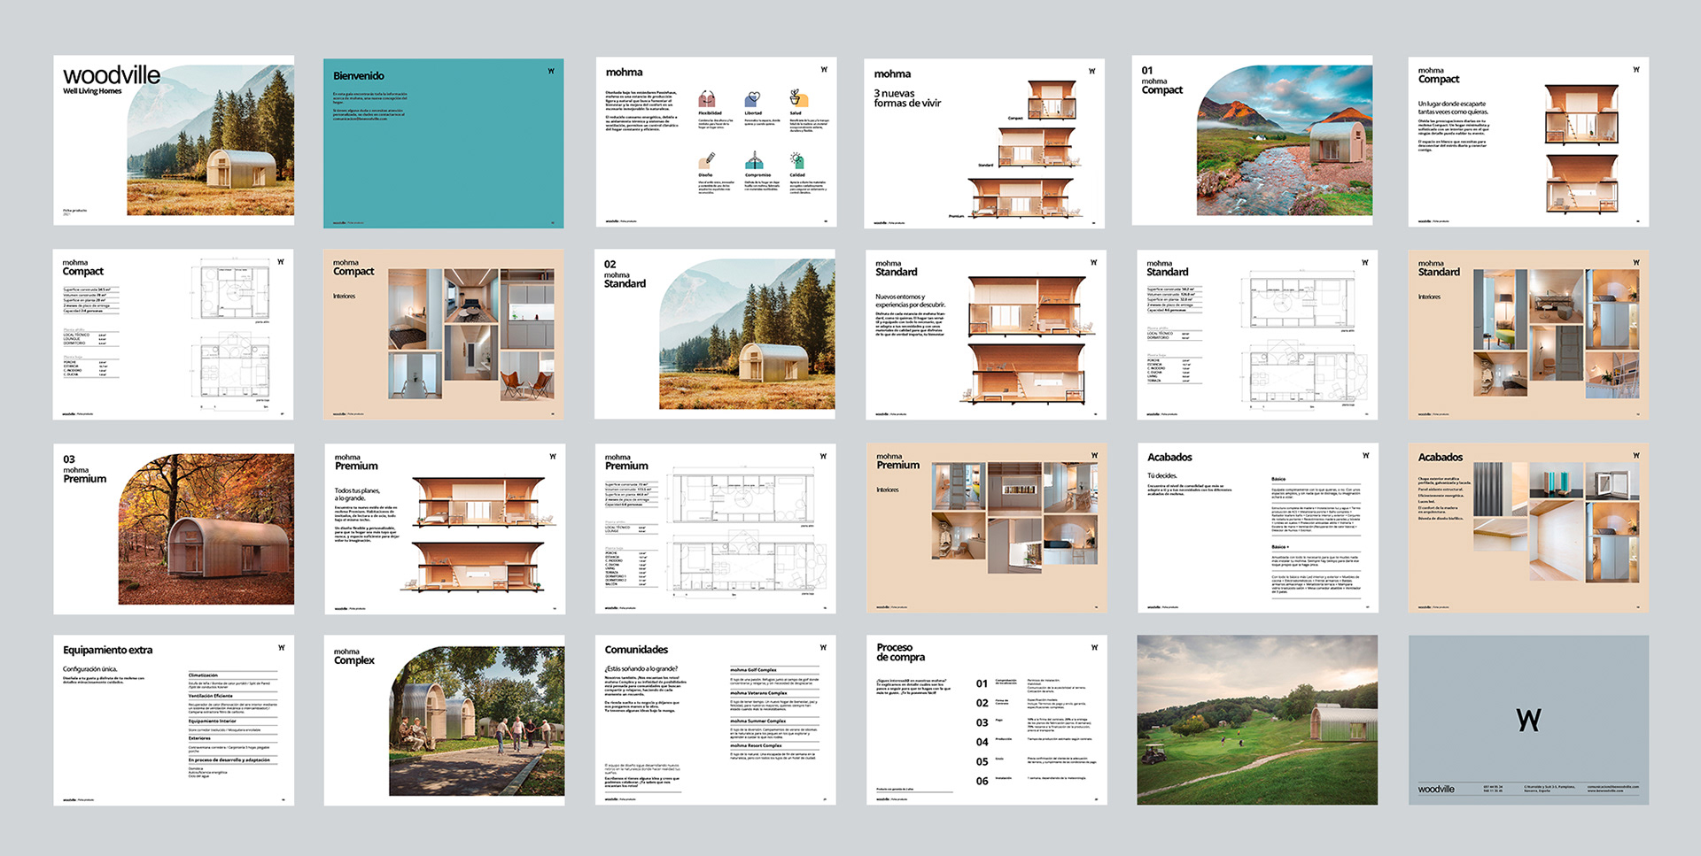1701x856 pixels.
Task: Select the top section drawing on 'Un lugar donde escaparte' page
Action: pos(1581,115)
